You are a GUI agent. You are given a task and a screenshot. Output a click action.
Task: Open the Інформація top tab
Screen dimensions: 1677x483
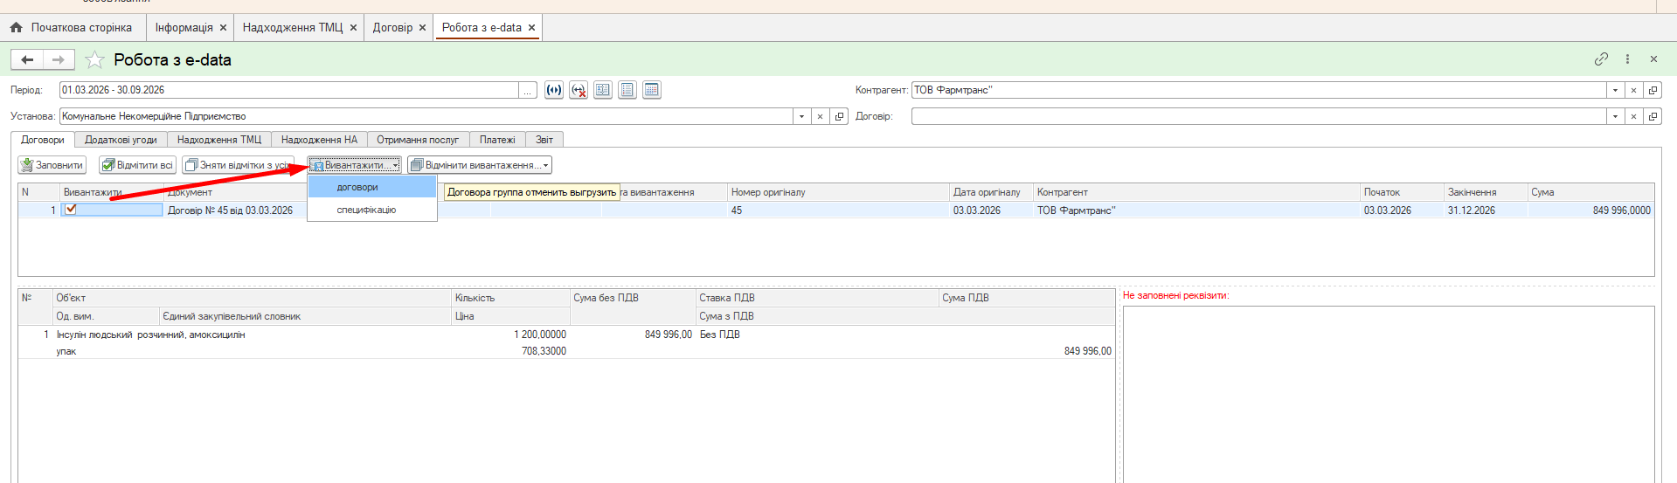pyautogui.click(x=184, y=28)
